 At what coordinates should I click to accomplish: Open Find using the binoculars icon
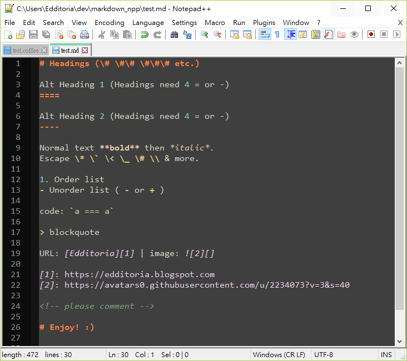tap(174, 34)
